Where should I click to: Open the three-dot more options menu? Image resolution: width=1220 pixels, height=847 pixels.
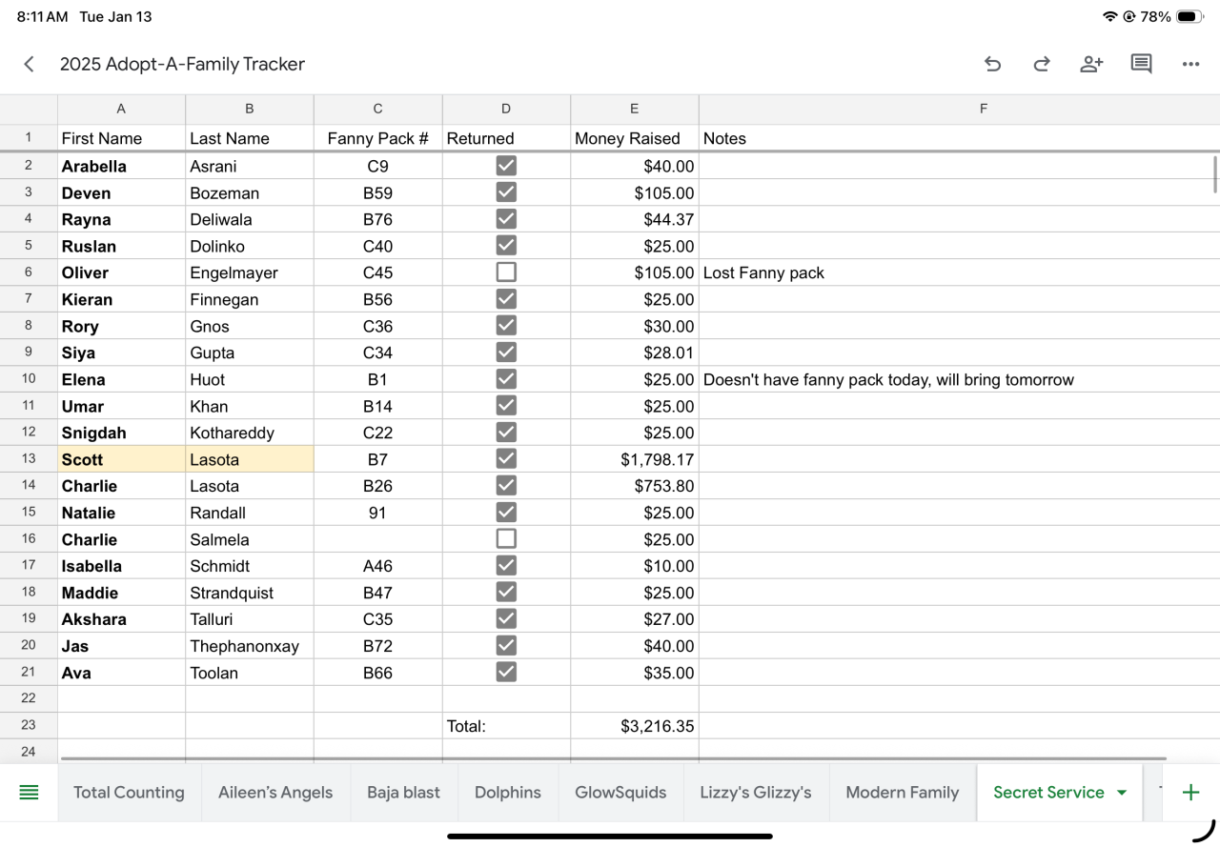pyautogui.click(x=1190, y=64)
